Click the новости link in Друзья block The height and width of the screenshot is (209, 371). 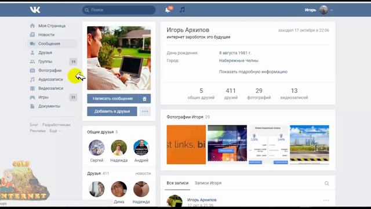point(143,174)
